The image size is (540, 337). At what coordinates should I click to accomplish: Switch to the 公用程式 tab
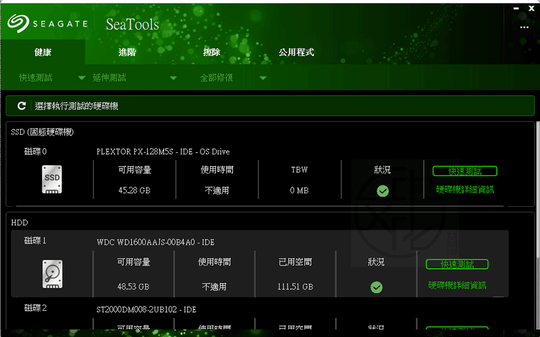point(296,52)
